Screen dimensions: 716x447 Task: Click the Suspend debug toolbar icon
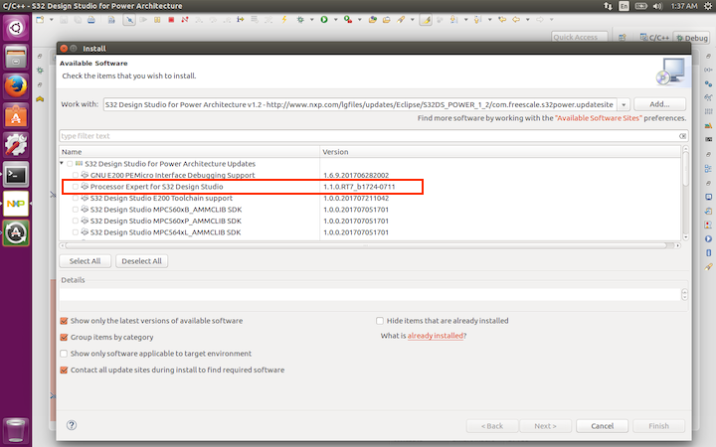coord(157,20)
